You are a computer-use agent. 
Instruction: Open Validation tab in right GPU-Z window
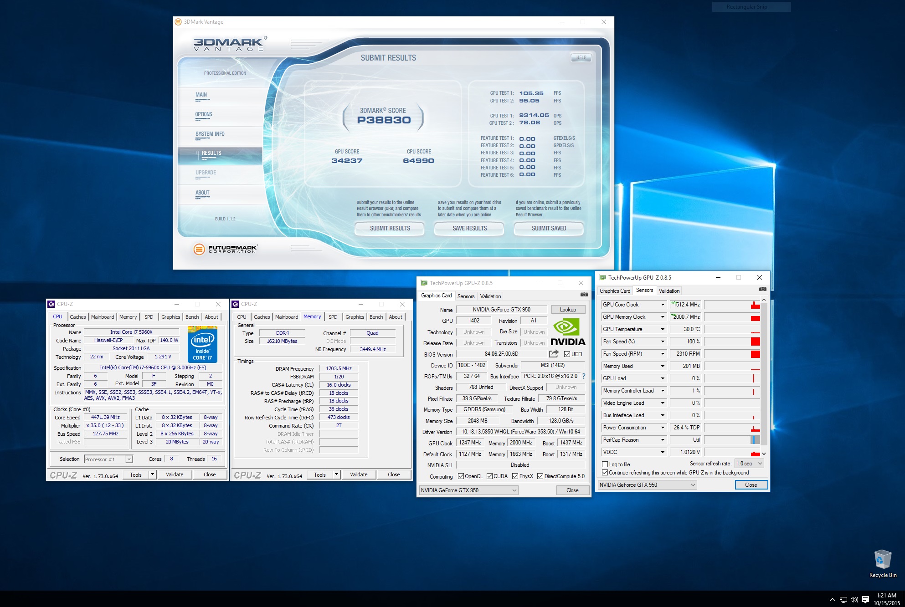coord(669,291)
